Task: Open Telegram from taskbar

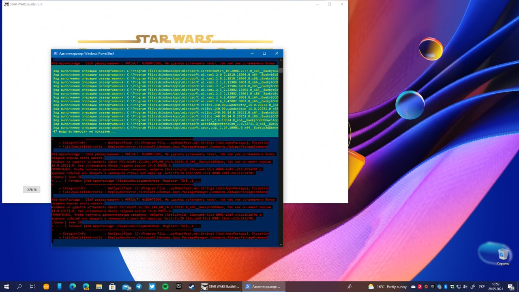Action: [x=139, y=286]
